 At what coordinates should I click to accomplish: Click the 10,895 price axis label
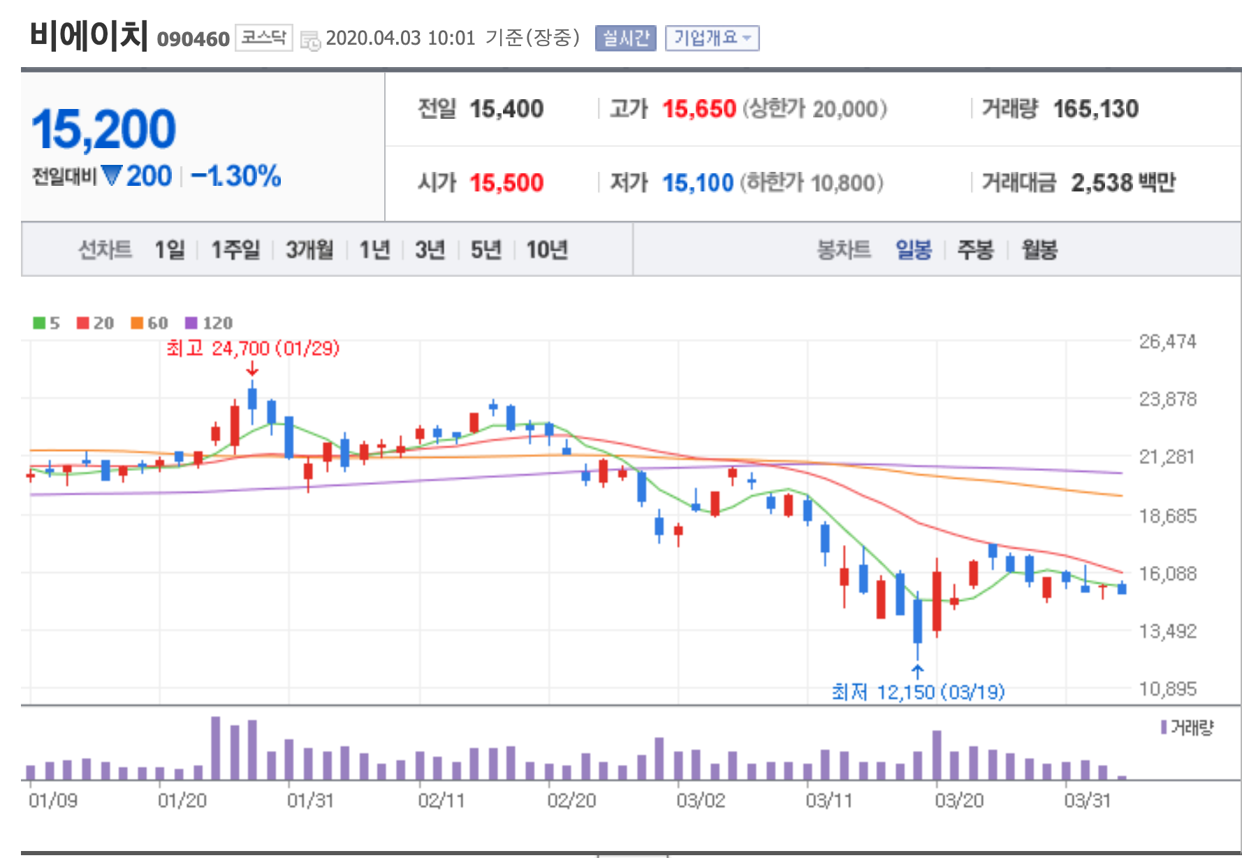click(x=1168, y=689)
